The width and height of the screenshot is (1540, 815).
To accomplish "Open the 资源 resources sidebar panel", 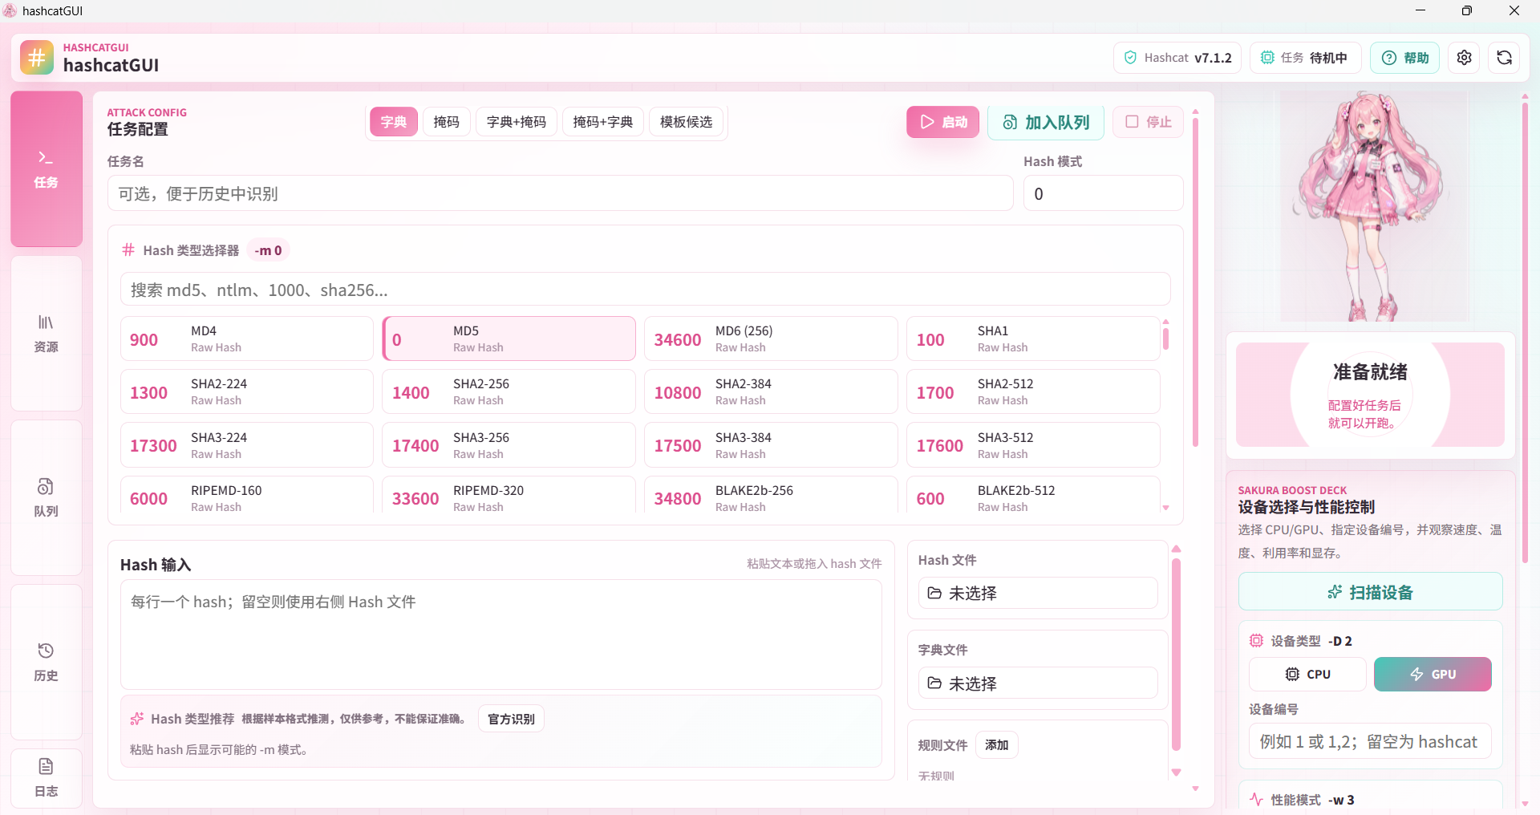I will click(x=47, y=334).
